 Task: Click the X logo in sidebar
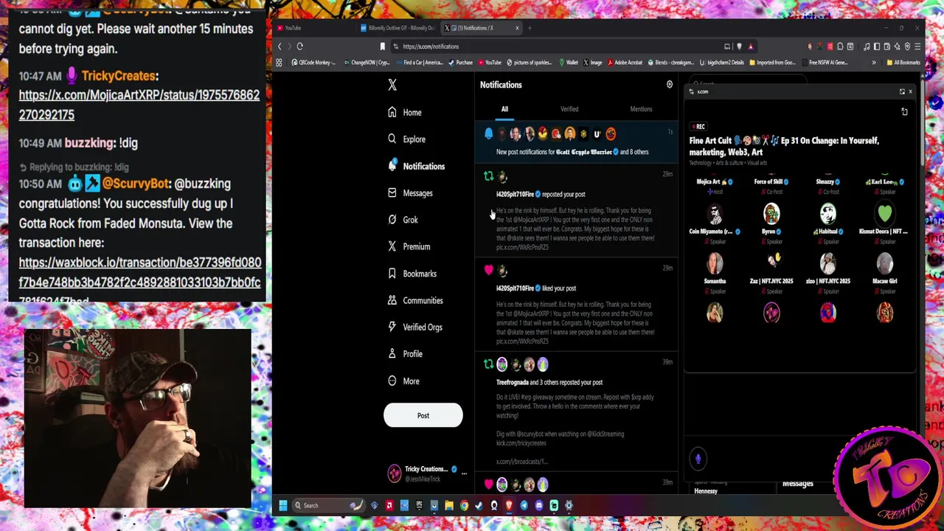pyautogui.click(x=392, y=85)
